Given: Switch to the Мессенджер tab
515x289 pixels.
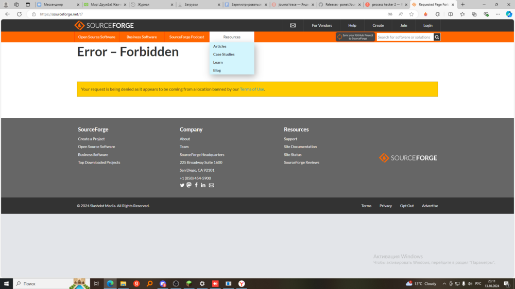Looking at the screenshot, I should tap(58, 5).
